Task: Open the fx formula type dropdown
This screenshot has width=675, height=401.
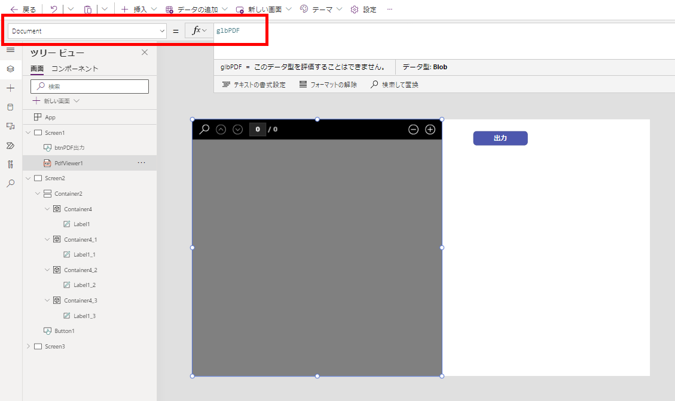Action: click(x=199, y=30)
